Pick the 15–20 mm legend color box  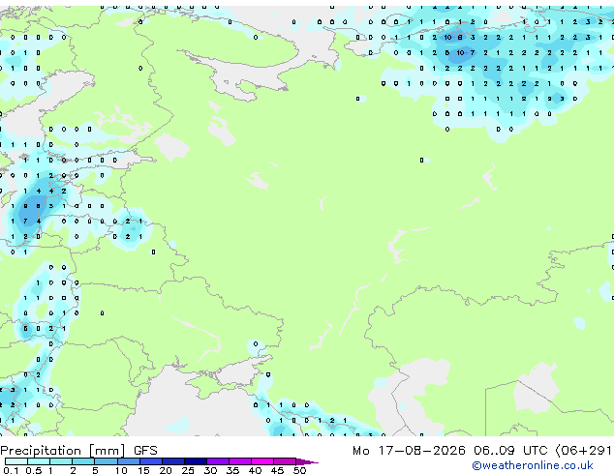point(151,461)
